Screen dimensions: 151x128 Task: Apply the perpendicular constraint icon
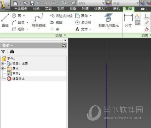click(x=147, y=16)
